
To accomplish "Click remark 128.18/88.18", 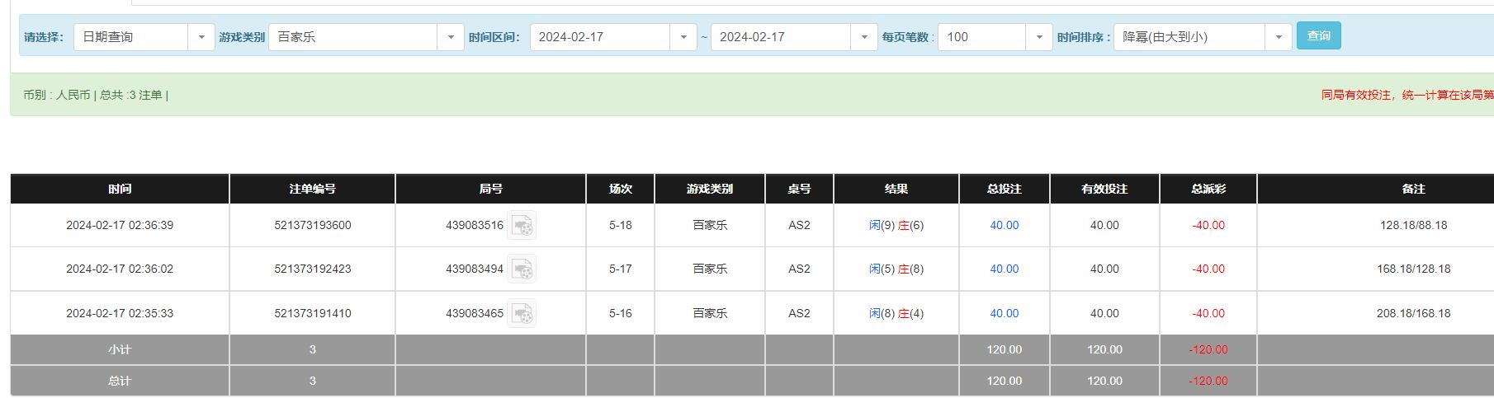I will (1413, 225).
